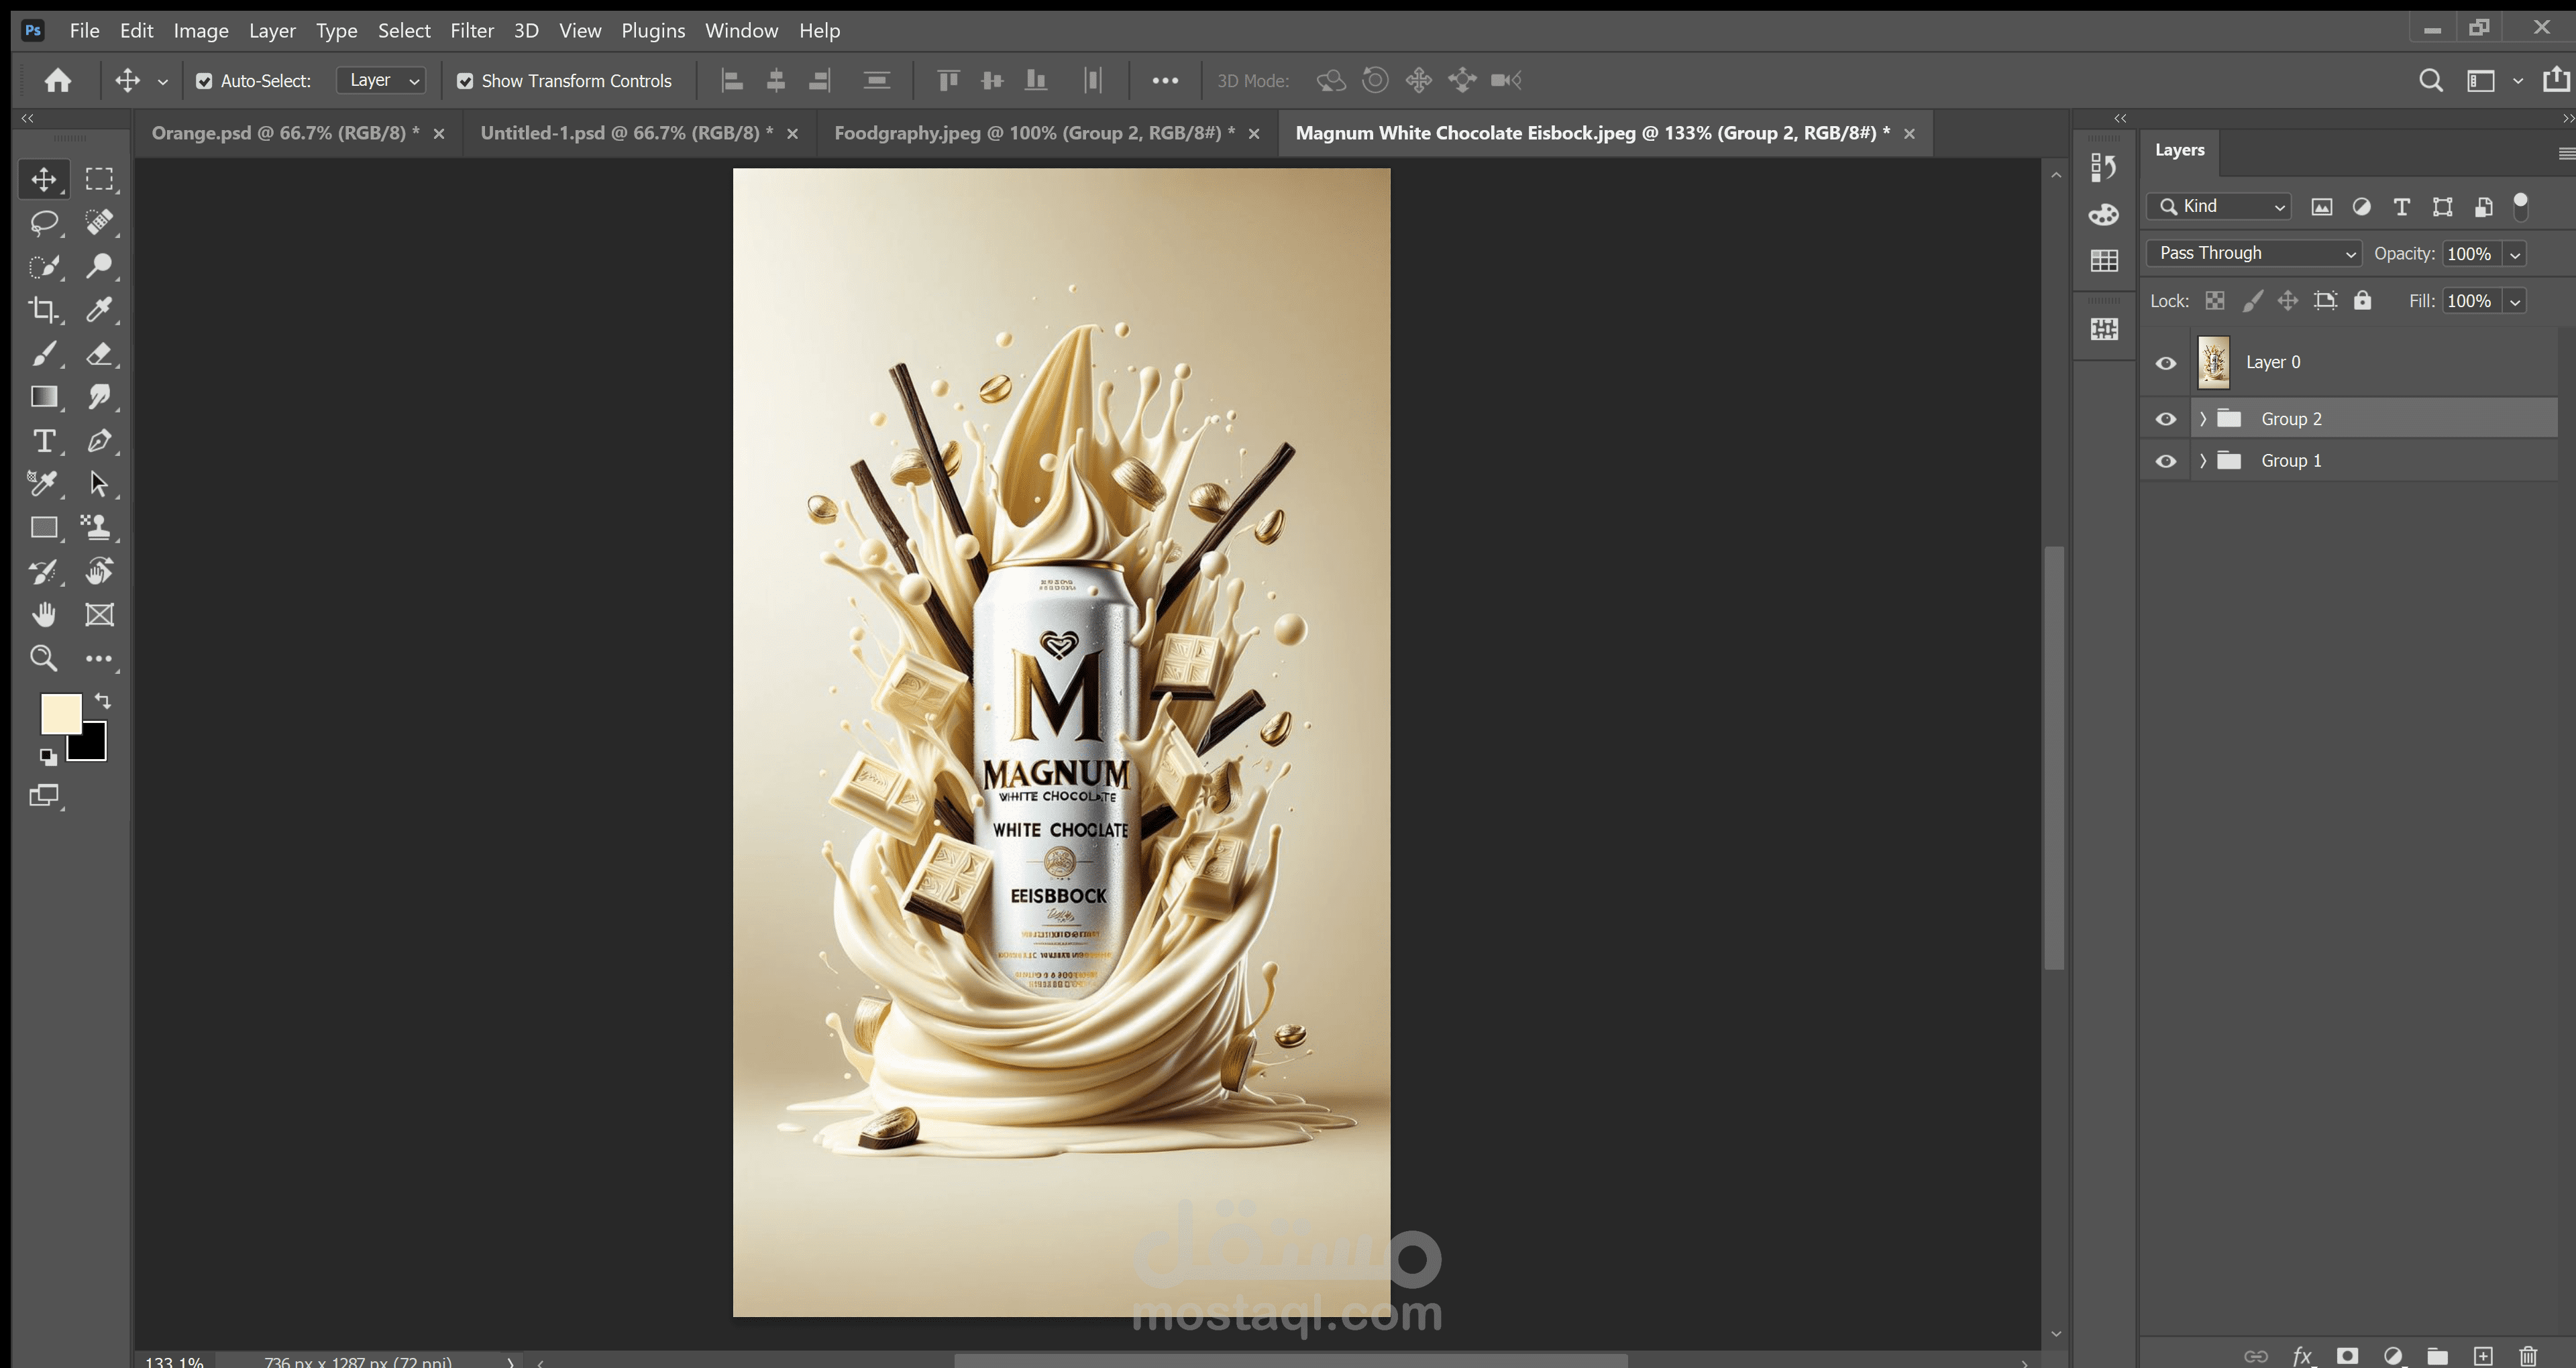
Task: Select the Crop tool
Action: pyautogui.click(x=42, y=310)
